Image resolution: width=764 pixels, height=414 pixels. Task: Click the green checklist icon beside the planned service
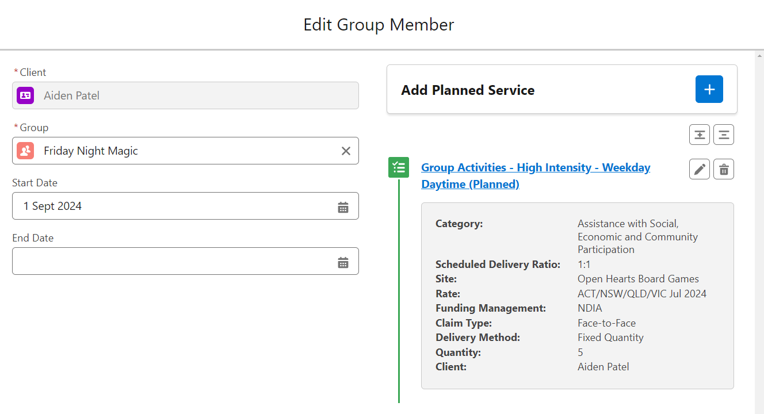tap(399, 167)
